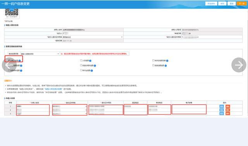Tick the 注册资本信息 checkbox
248x146 pixels.
point(9,70)
